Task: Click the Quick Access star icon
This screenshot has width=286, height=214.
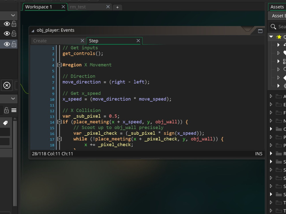Action: click(279, 37)
